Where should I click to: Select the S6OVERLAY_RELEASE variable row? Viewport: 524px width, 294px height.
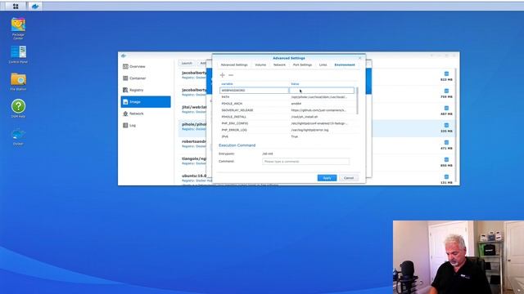287,110
